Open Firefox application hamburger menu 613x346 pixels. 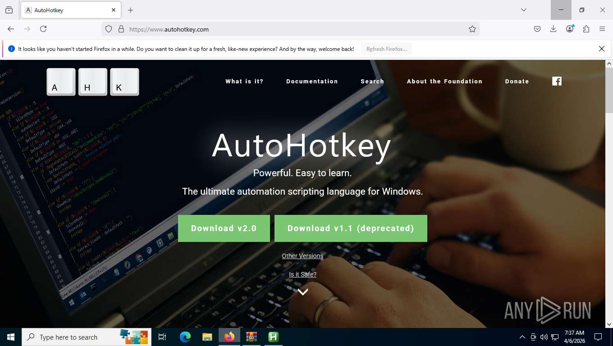pyautogui.click(x=602, y=29)
